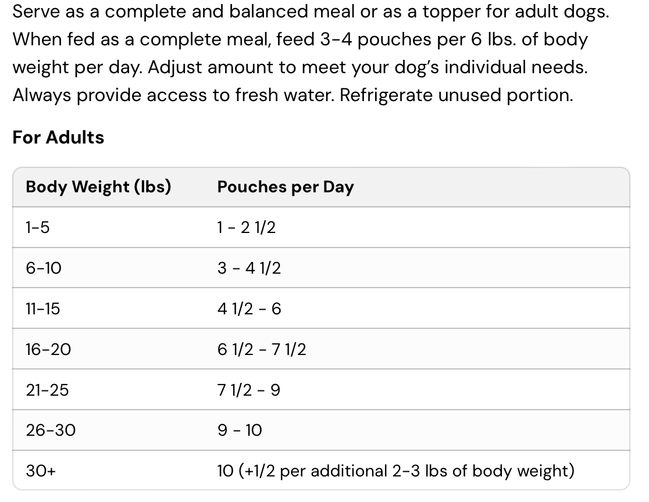Select the "21-25" body weight cell
Screen dimensions: 649x502
tap(47, 390)
